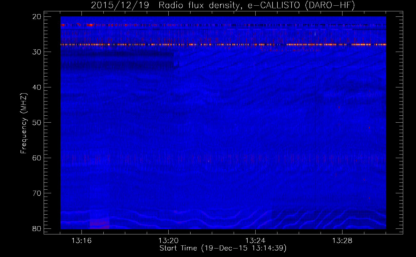
Task: Click the 30 frequency tick label
Action: 37,52
